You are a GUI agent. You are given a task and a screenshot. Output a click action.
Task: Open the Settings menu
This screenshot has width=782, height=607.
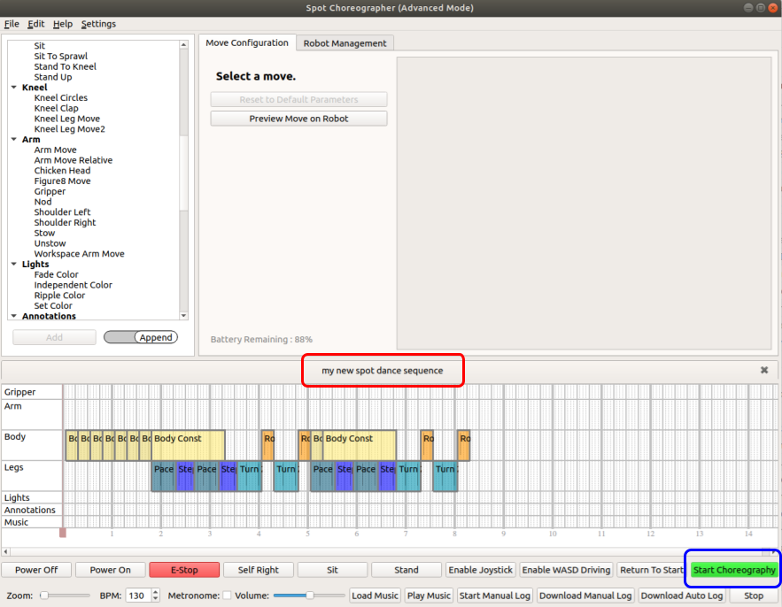[98, 24]
